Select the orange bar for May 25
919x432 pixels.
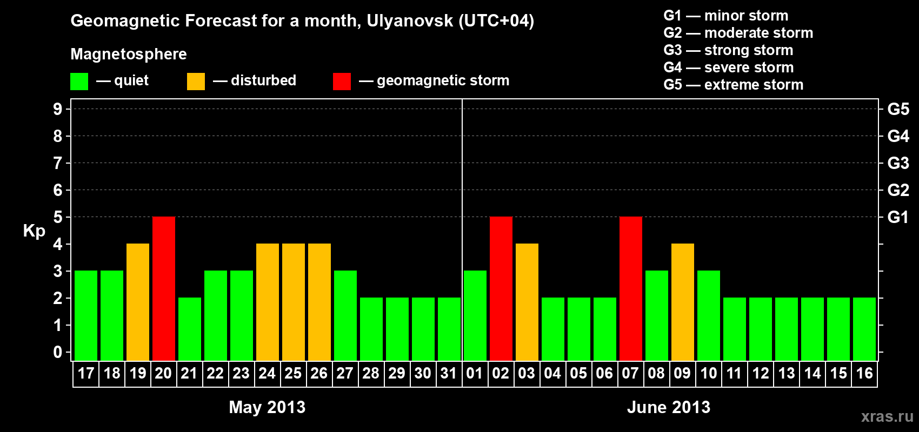coord(294,302)
